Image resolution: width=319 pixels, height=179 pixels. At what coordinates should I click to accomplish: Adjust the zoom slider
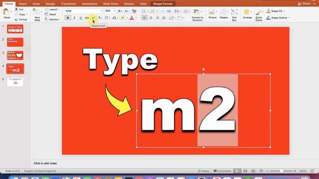[281, 171]
